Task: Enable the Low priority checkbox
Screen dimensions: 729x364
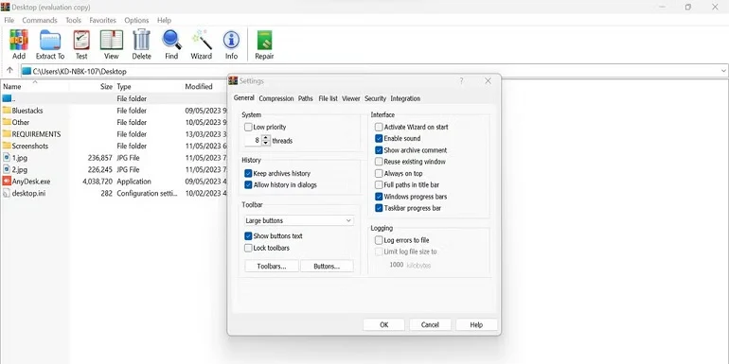Action: coord(248,127)
